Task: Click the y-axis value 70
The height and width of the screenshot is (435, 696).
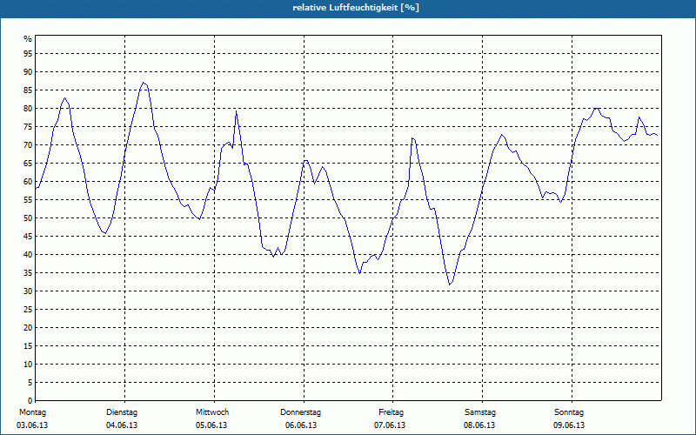Action: click(x=28, y=145)
